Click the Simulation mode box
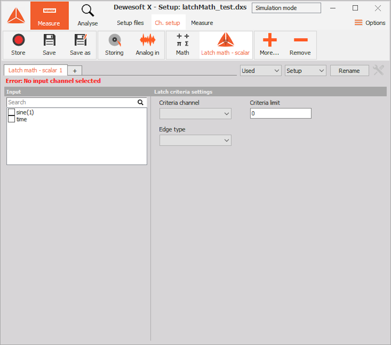 (286, 8)
